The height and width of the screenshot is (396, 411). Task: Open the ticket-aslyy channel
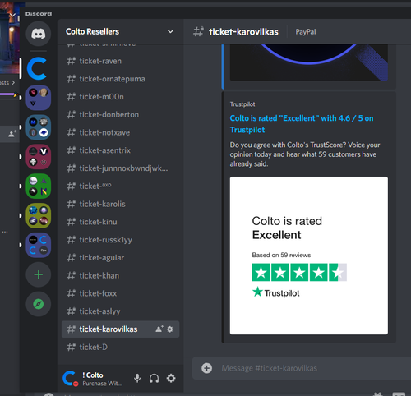click(x=121, y=311)
